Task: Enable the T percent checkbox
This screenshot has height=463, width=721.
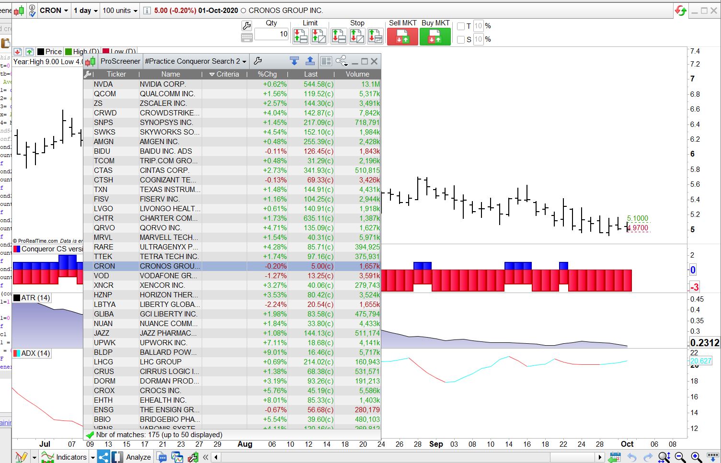Action: (x=461, y=26)
